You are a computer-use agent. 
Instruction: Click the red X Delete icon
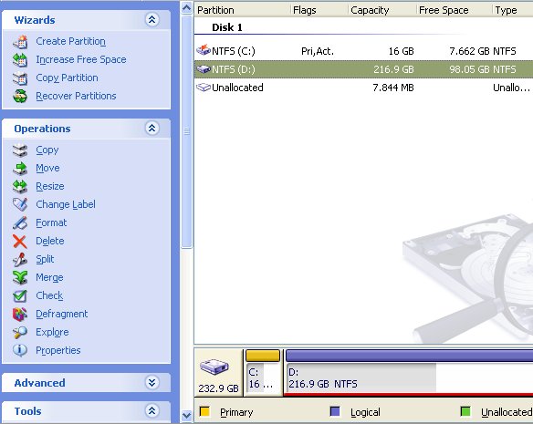(20, 242)
